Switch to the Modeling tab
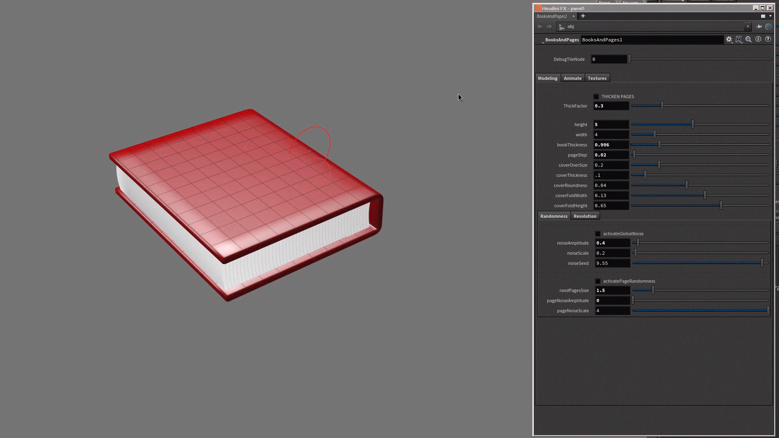This screenshot has height=438, width=779. (548, 78)
